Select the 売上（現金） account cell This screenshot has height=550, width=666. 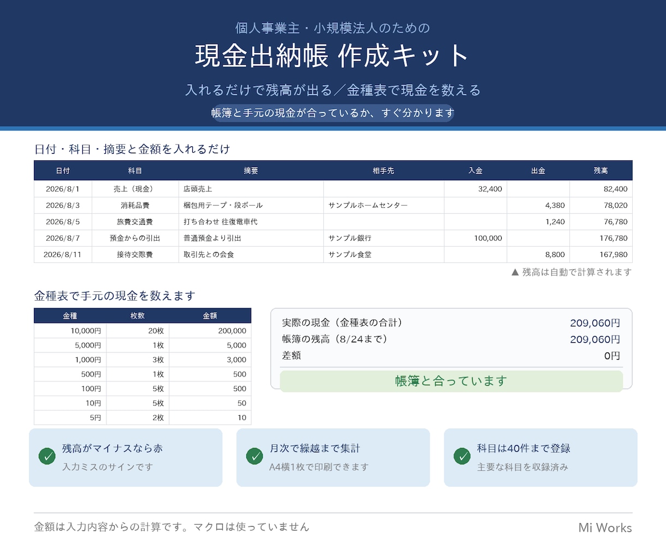135,189
